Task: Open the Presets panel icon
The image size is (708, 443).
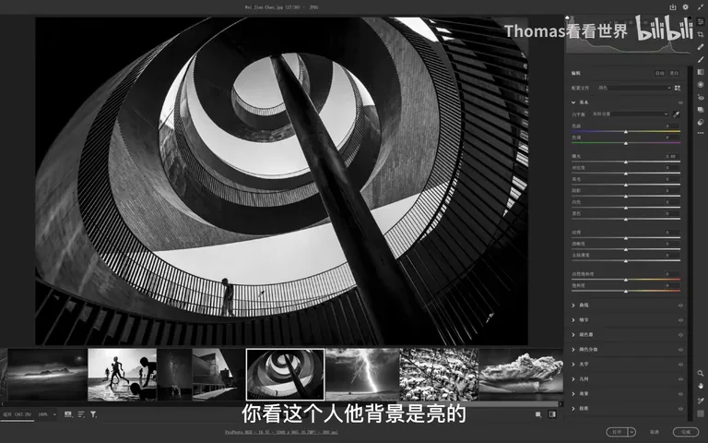Action: (x=701, y=122)
